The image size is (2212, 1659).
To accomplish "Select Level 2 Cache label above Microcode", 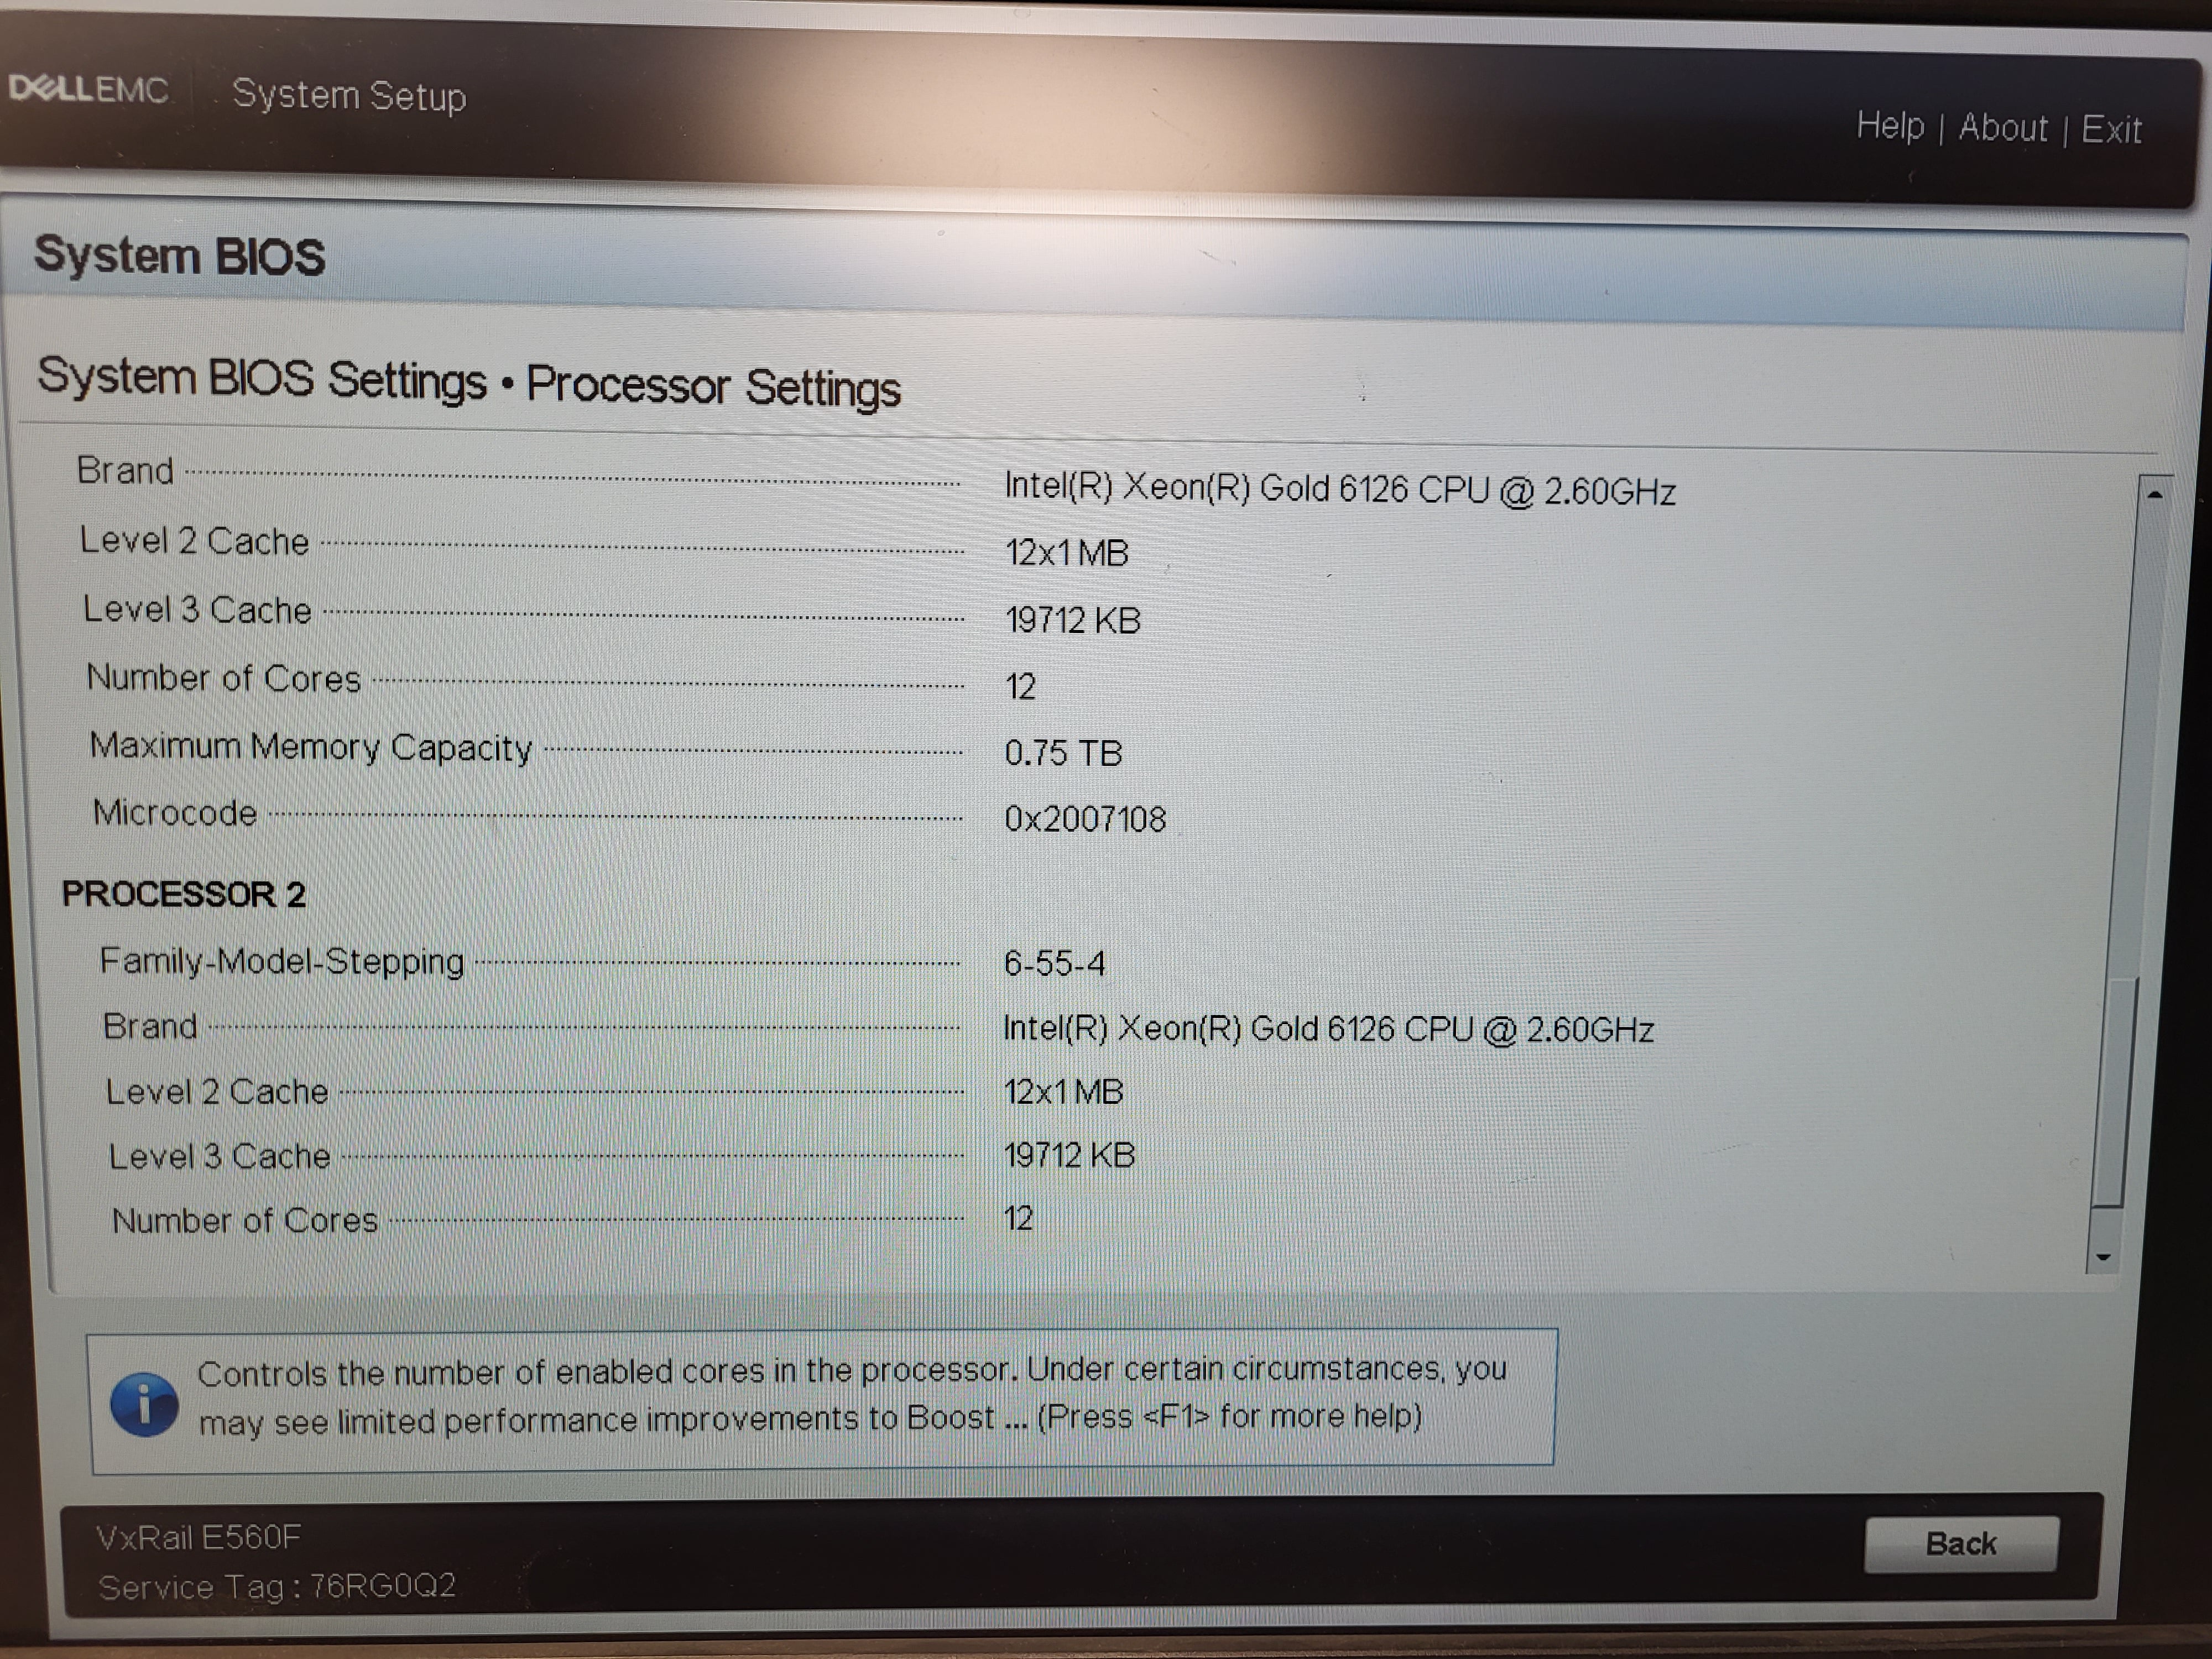I will pos(195,541).
